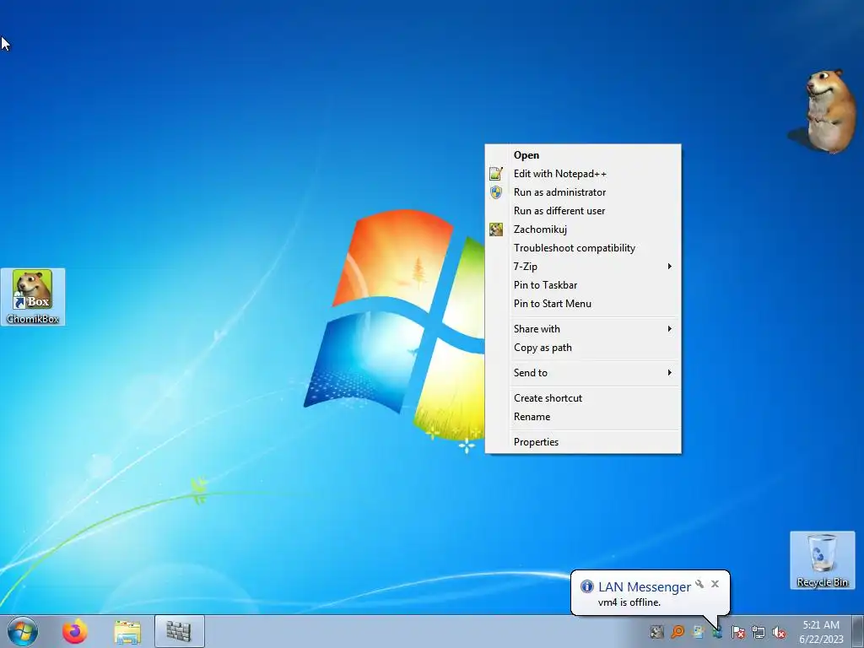The image size is (864, 648).
Task: Choose Create shortcut
Action: click(582, 398)
